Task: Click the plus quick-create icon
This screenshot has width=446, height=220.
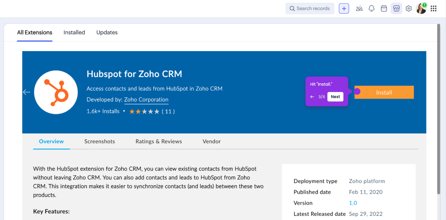Action: click(344, 9)
